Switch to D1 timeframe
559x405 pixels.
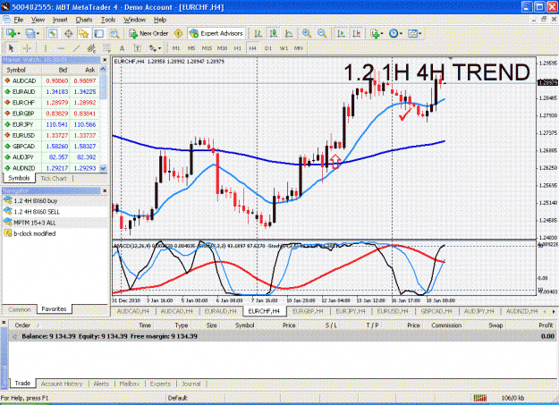pyautogui.click(x=268, y=48)
